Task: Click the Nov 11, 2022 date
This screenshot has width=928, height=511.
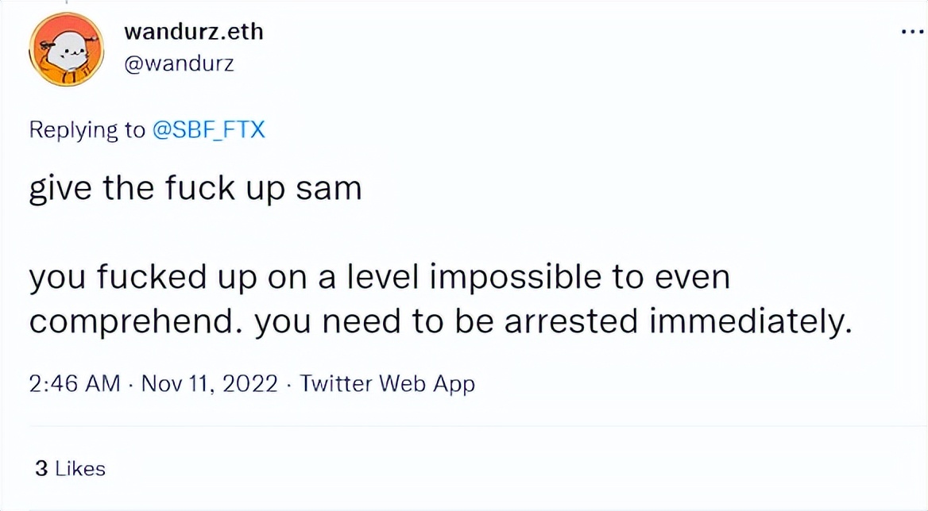Action: pos(210,384)
